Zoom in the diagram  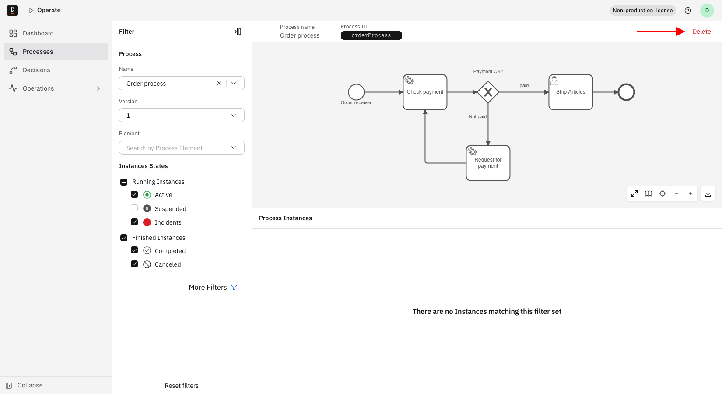point(690,193)
